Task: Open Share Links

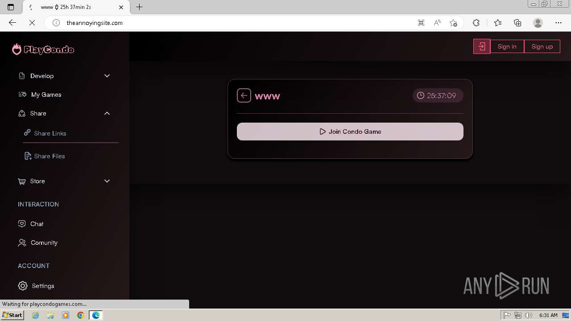Action: click(50, 133)
